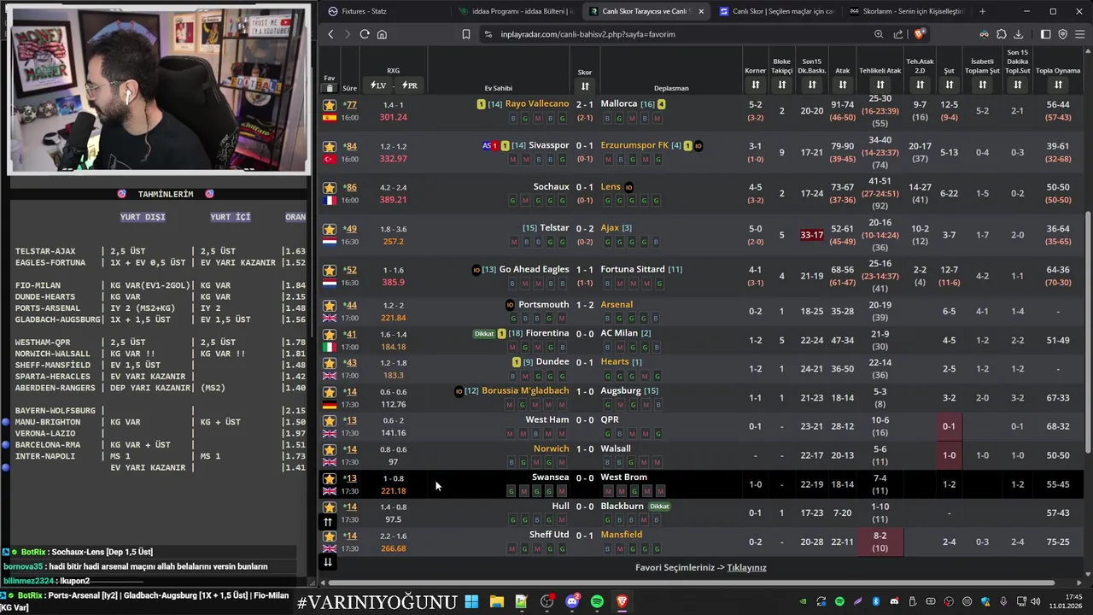Switch to the Skorlarım tab
Viewport: 1093px width, 615px height.
click(905, 11)
